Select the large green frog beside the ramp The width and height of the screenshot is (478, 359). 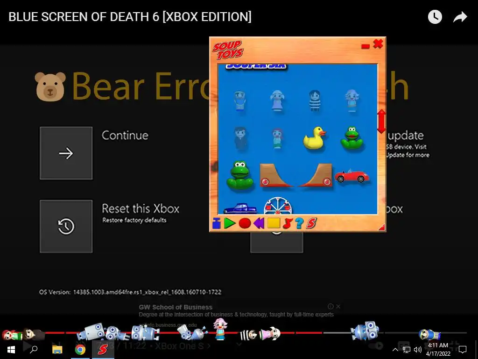pyautogui.click(x=240, y=176)
